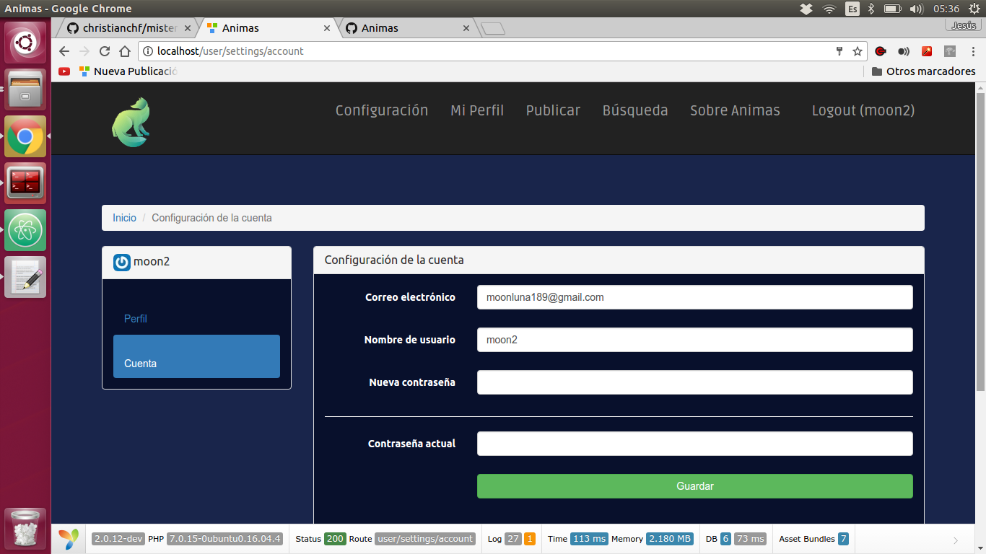Open the YouTube bookmark icon
The width and height of the screenshot is (986, 554).
[64, 71]
